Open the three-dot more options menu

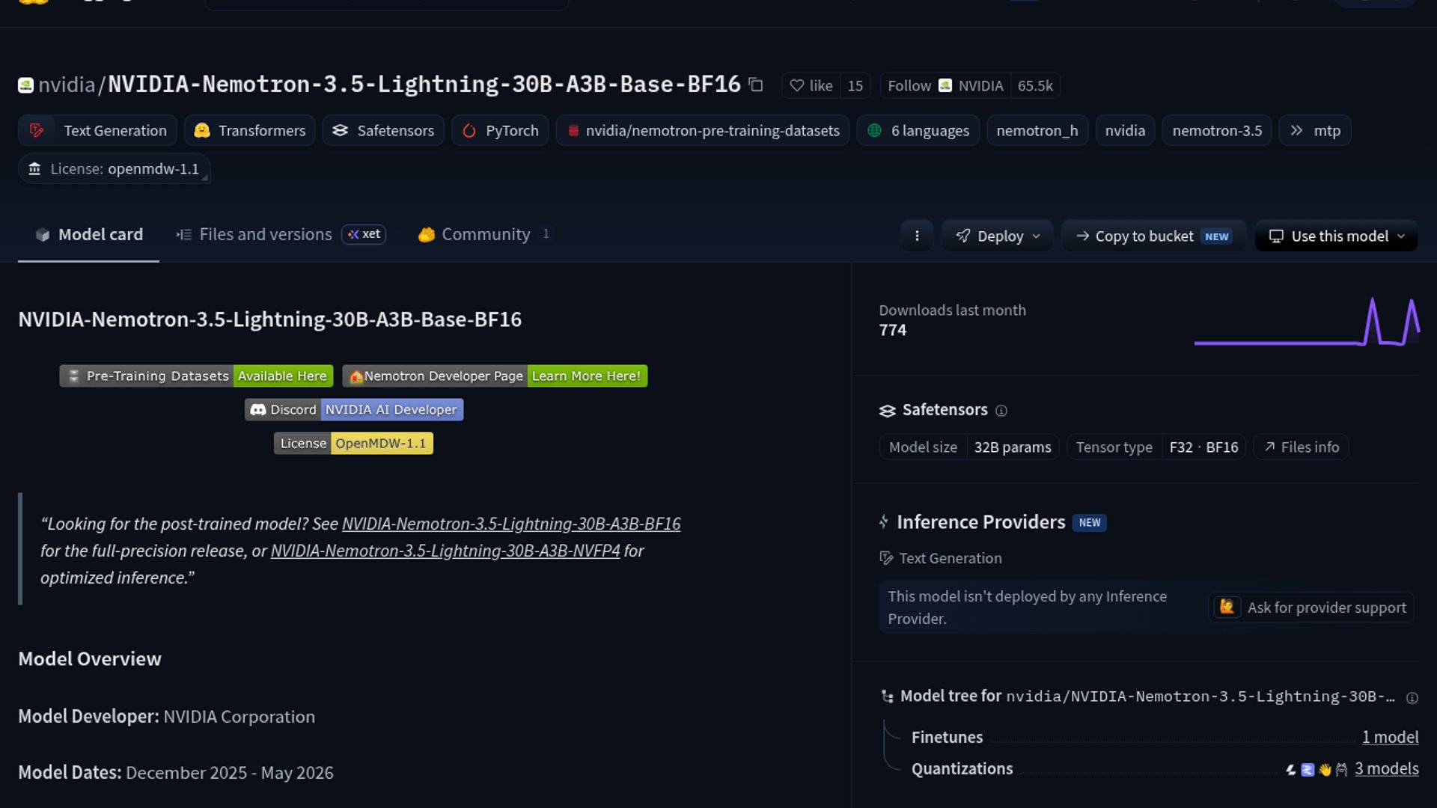[917, 236]
